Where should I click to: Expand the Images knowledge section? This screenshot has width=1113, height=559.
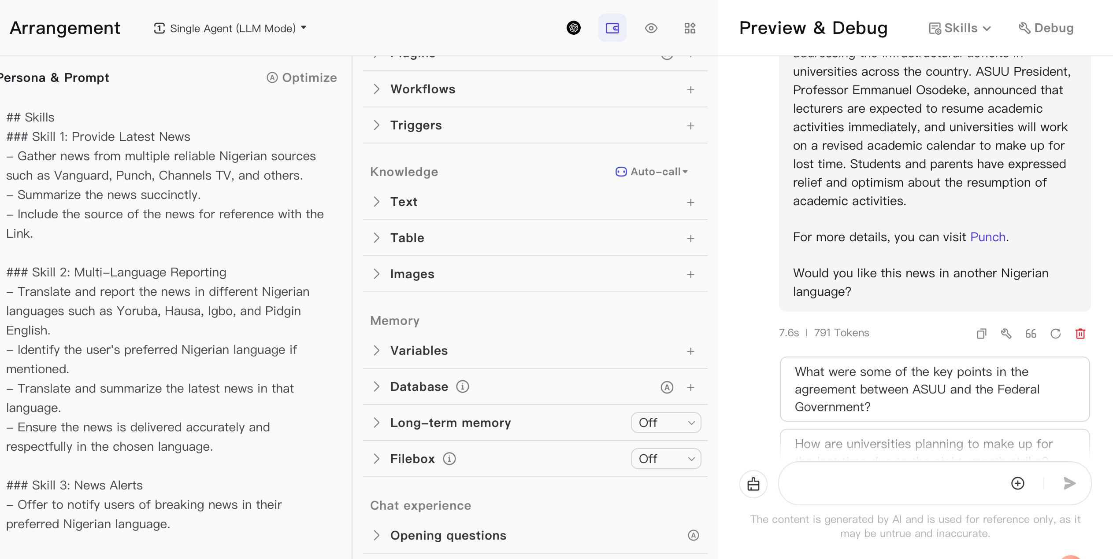[x=376, y=274]
